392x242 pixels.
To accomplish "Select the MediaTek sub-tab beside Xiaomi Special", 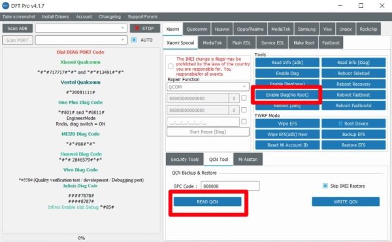I will click(212, 43).
